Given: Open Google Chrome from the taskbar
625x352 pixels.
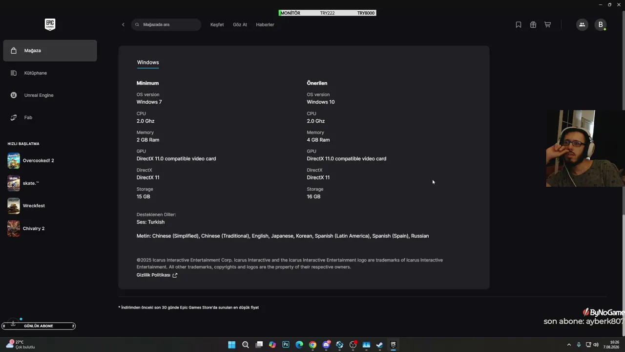Looking at the screenshot, I should (312, 345).
